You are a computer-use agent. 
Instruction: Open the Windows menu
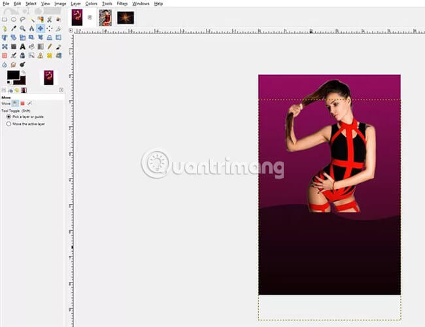[141, 3]
